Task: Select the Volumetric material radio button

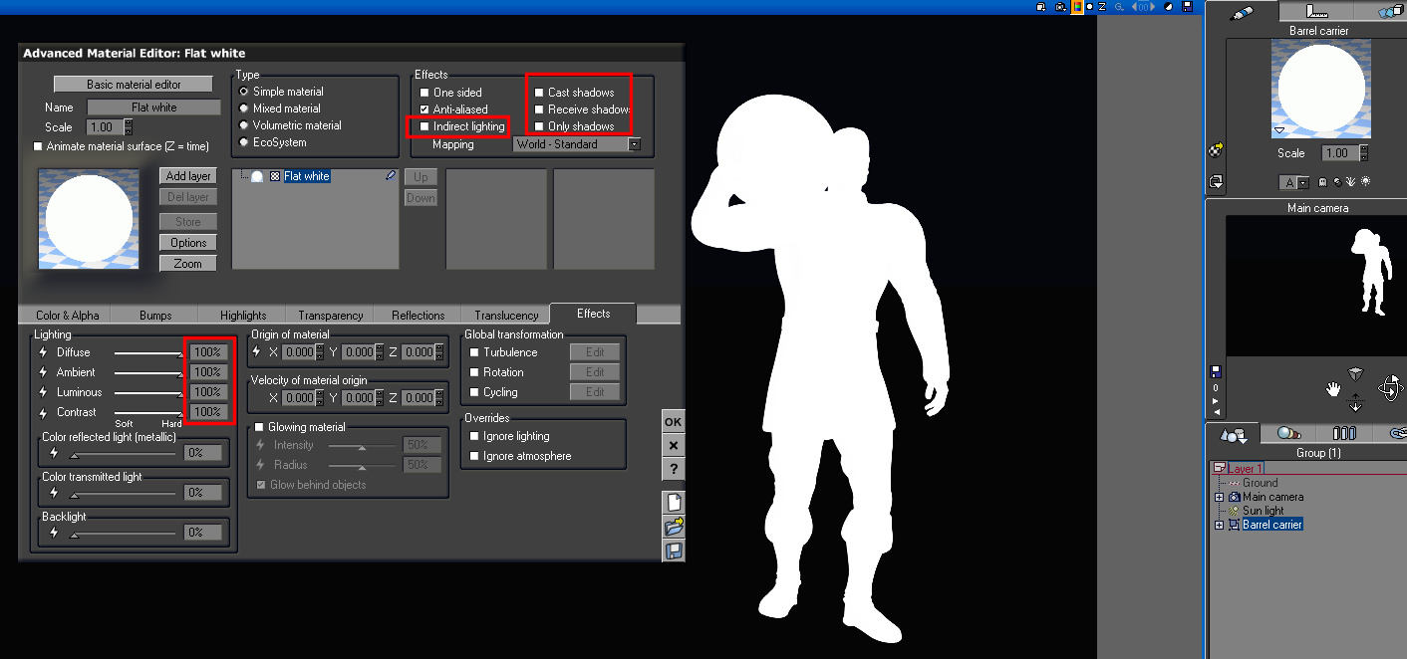Action: click(244, 125)
